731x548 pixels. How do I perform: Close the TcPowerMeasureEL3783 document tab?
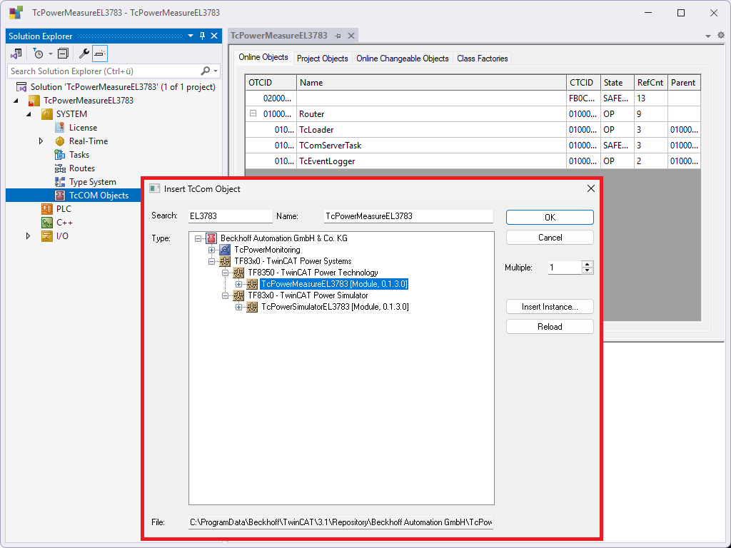click(351, 36)
